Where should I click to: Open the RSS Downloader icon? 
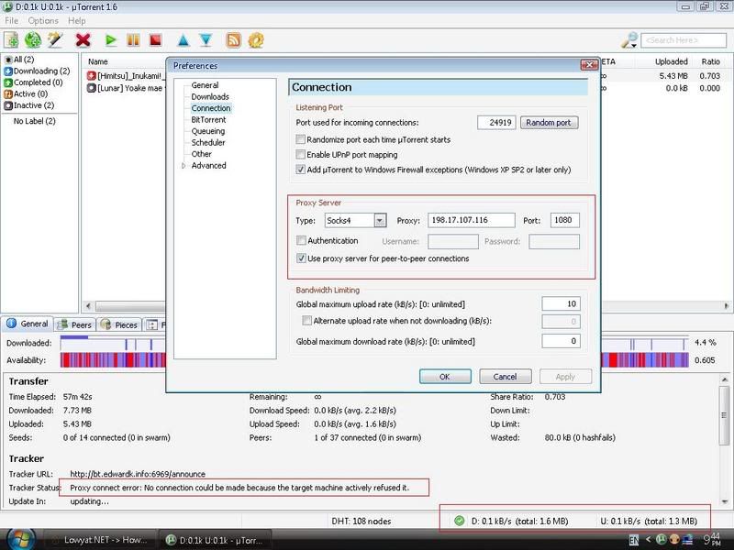click(233, 40)
